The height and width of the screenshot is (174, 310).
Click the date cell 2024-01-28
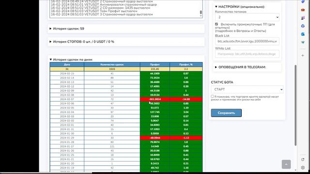click(x=67, y=142)
